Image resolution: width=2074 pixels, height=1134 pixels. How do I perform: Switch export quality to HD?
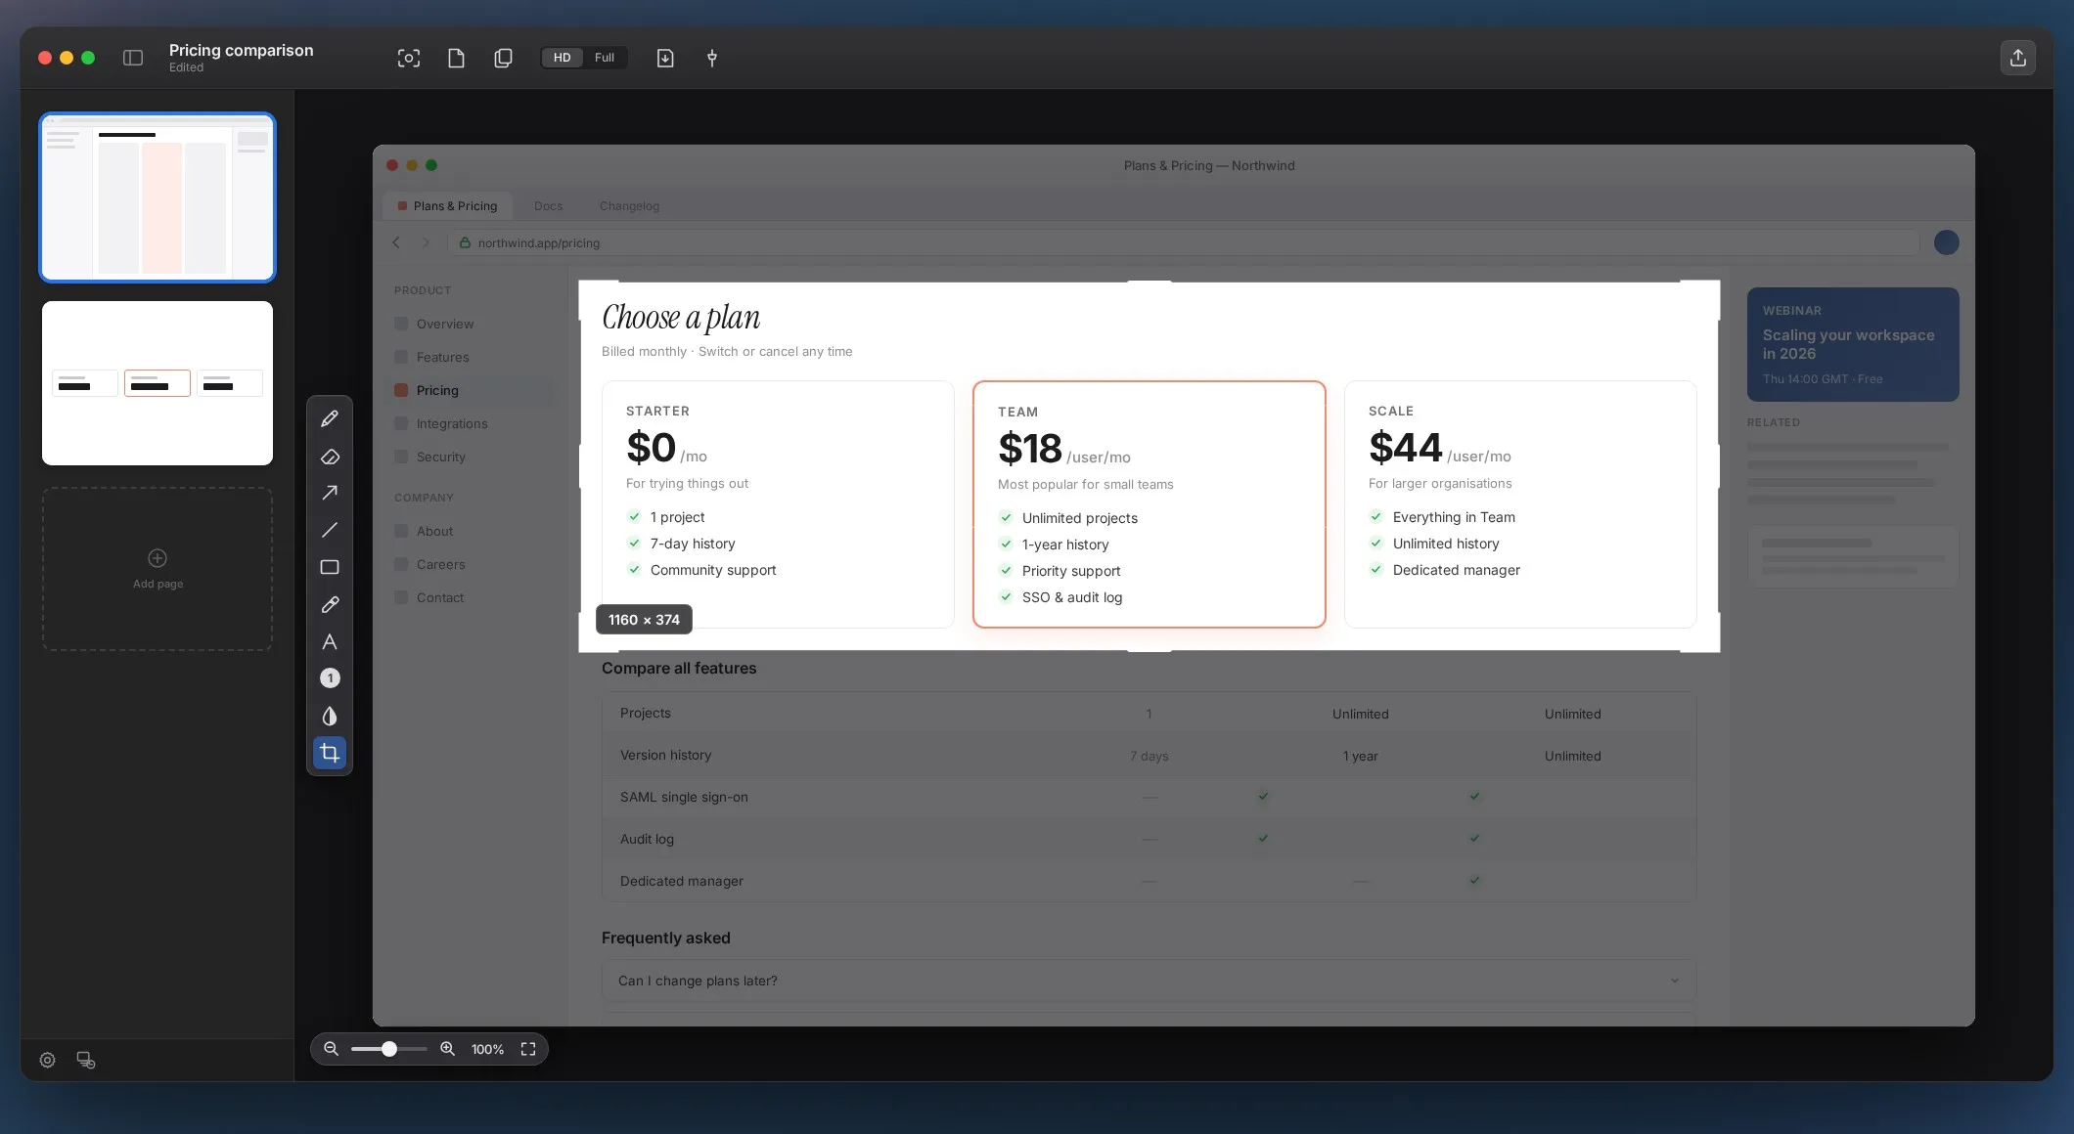coord(562,58)
